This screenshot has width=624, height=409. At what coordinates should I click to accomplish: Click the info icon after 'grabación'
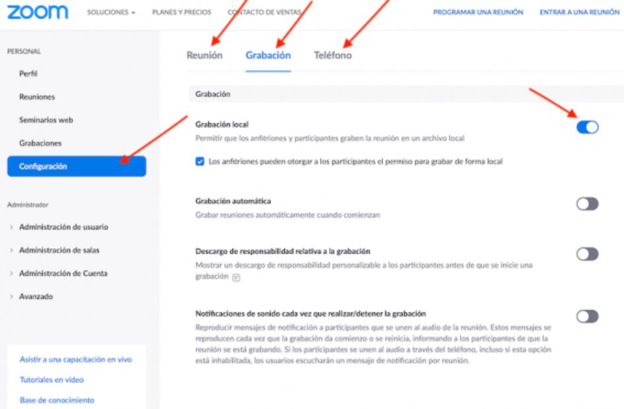tap(236, 278)
